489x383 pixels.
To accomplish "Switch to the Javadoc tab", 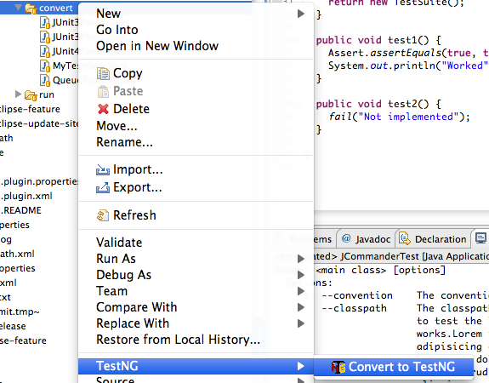I will (x=367, y=239).
